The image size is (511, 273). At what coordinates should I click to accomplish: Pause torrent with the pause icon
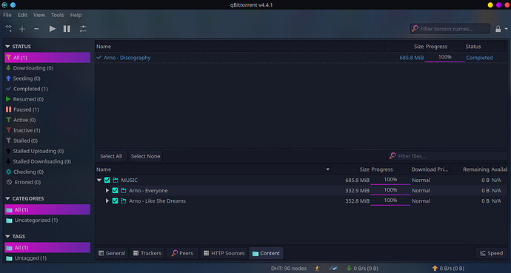click(67, 29)
